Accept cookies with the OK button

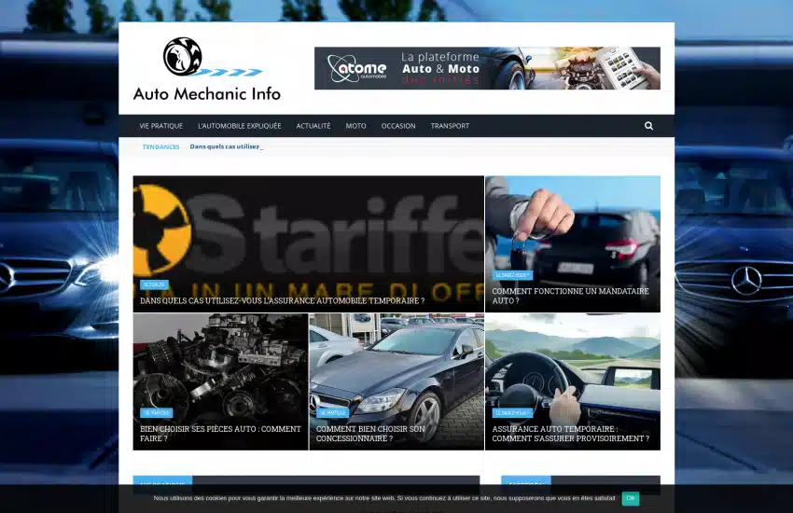[x=630, y=498]
